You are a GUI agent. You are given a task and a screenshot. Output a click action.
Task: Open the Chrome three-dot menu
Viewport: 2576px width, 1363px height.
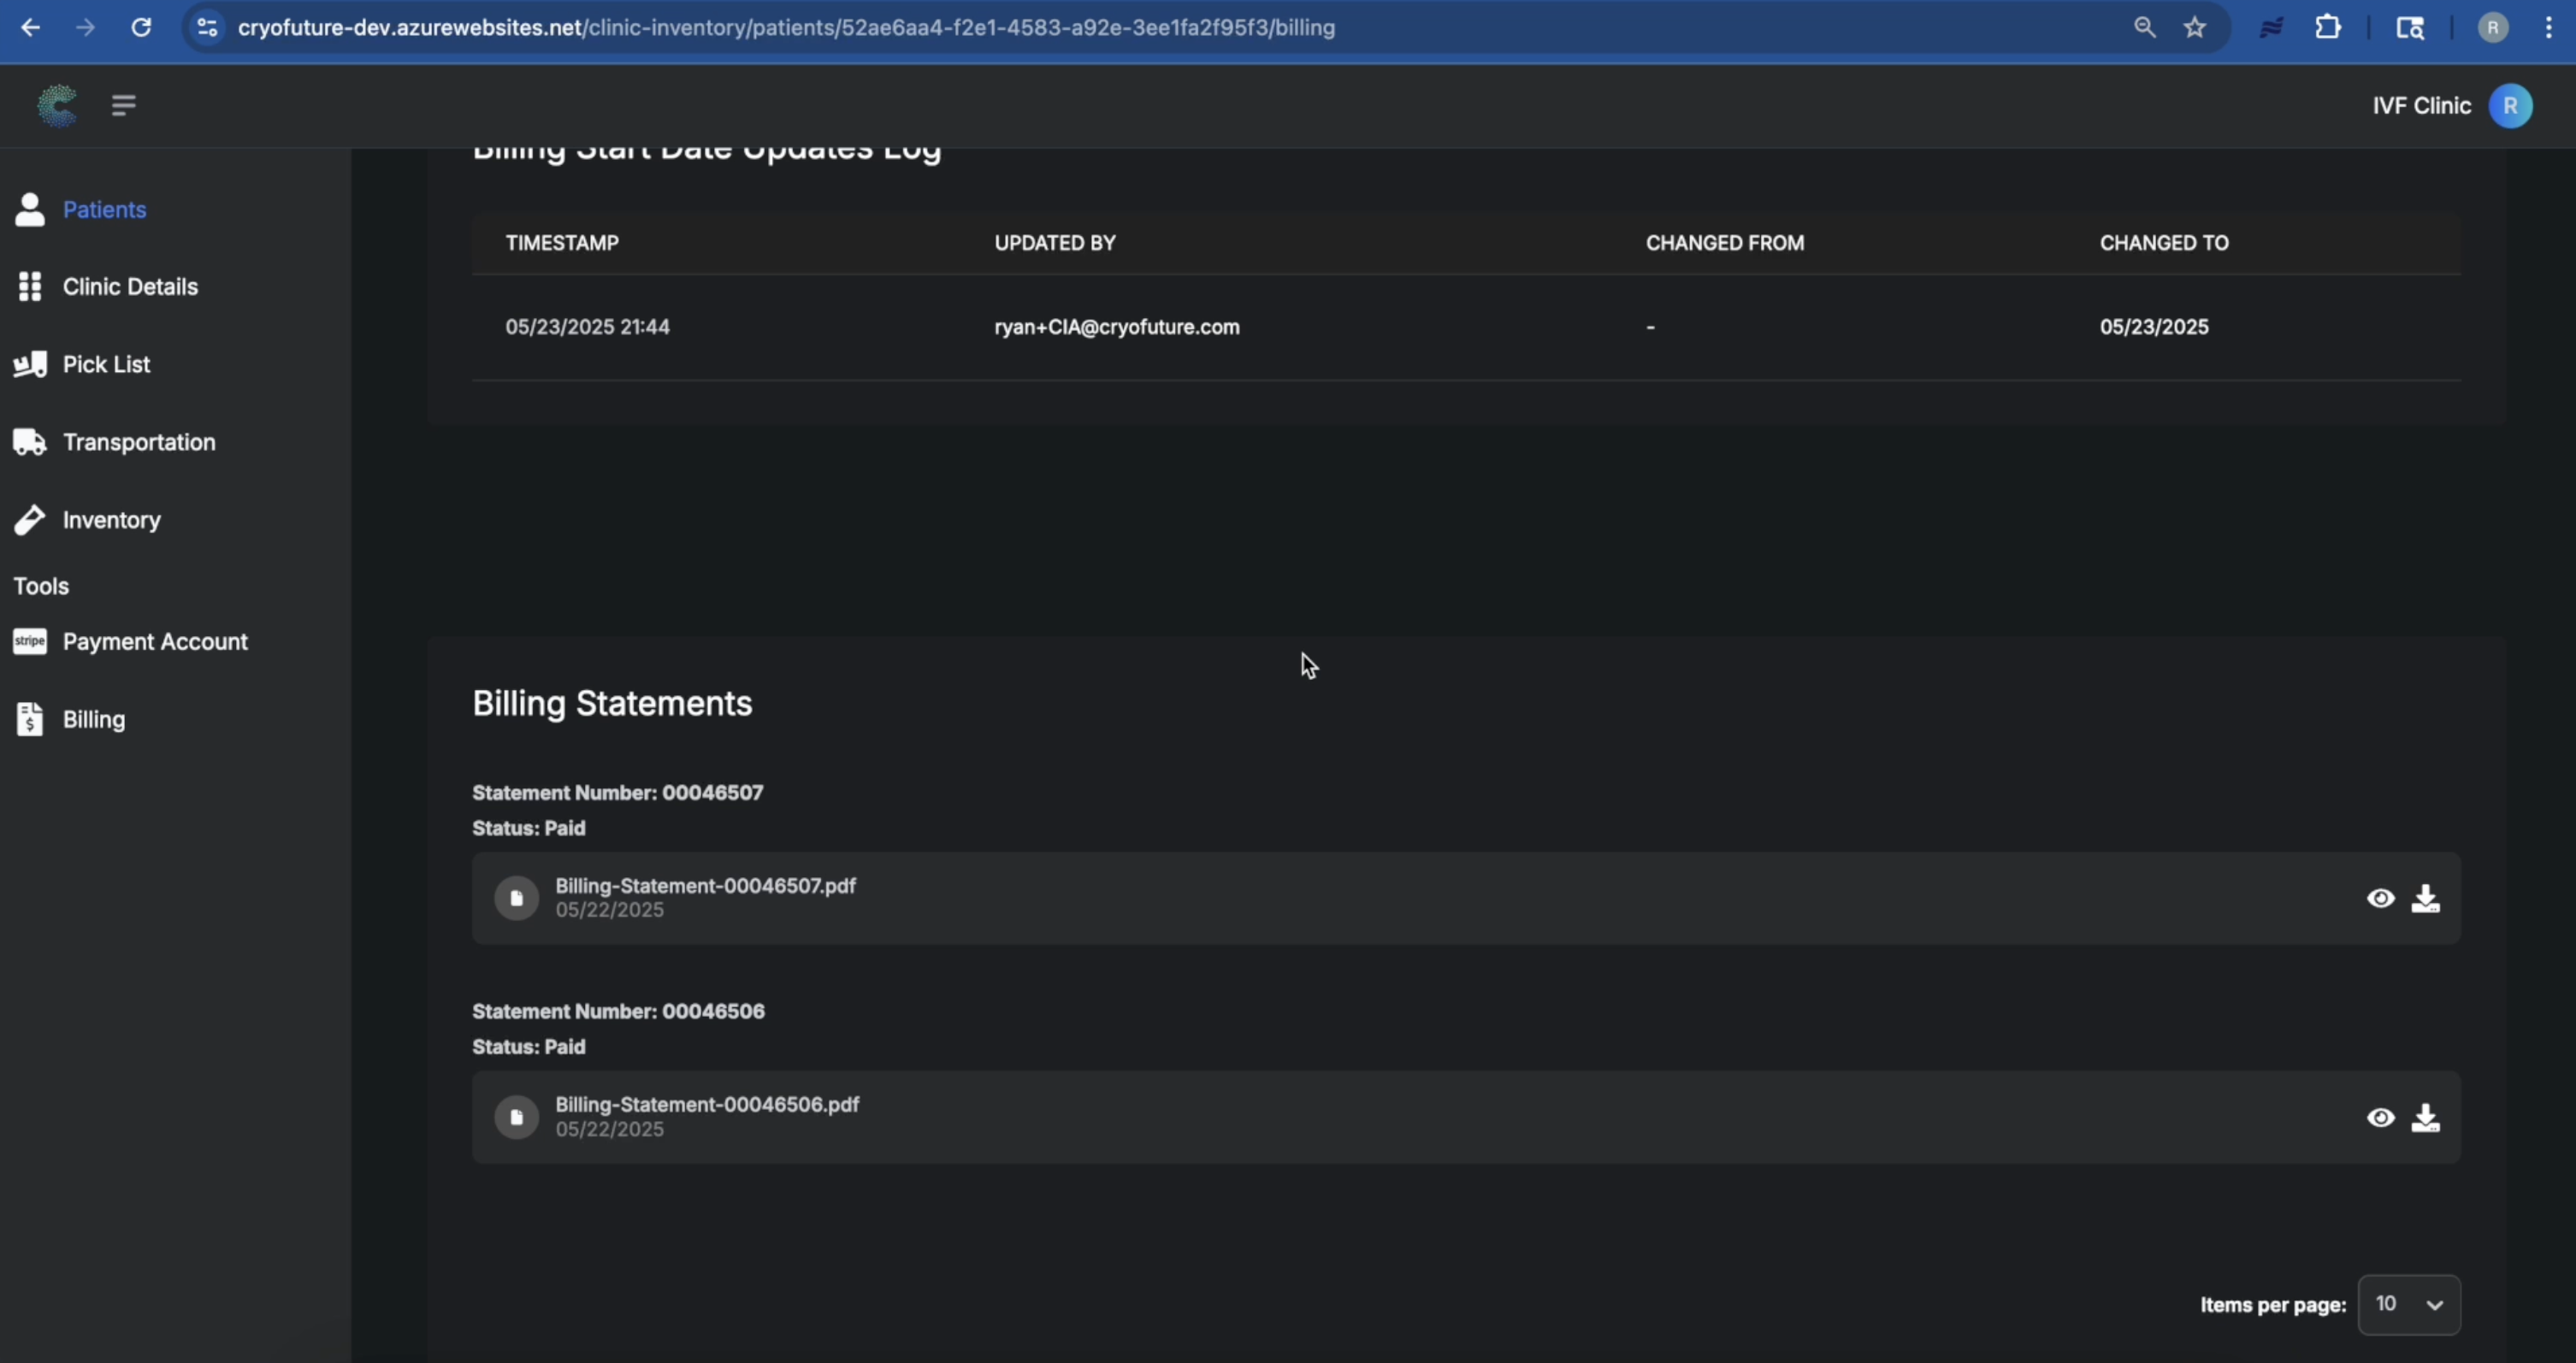pyautogui.click(x=2548, y=28)
